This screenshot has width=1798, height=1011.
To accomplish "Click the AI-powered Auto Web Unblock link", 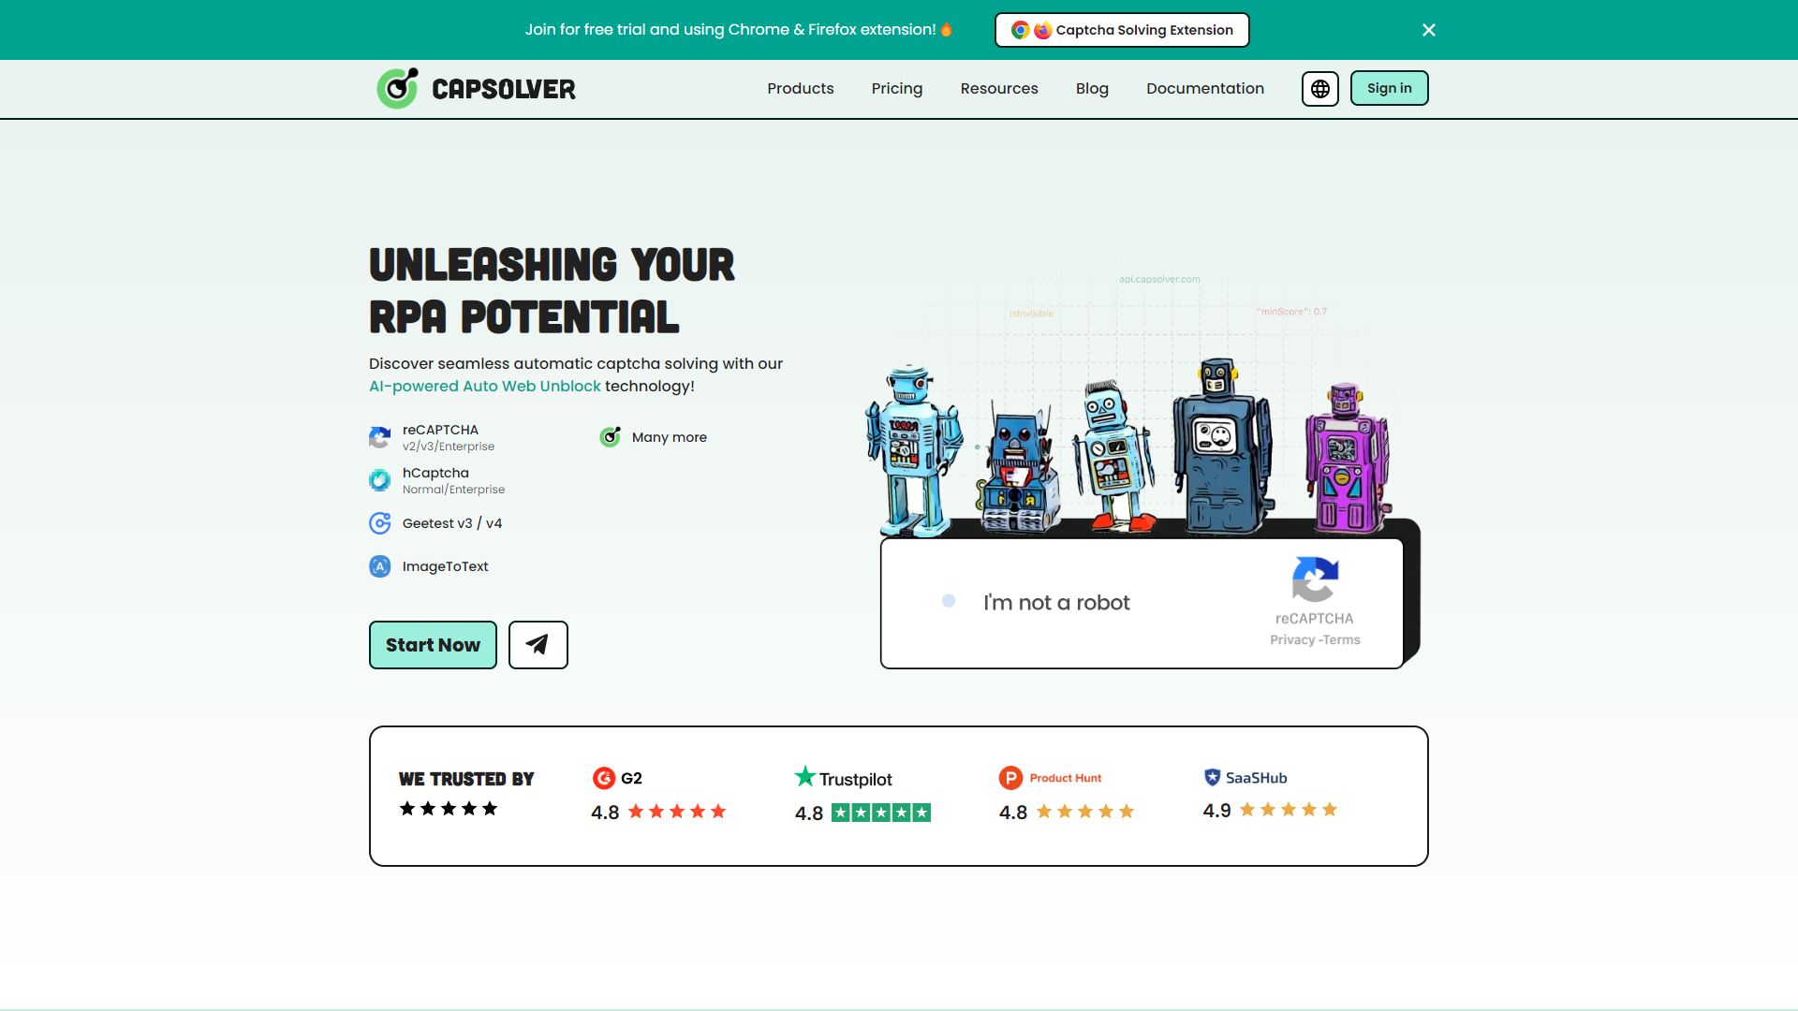I will coord(484,385).
